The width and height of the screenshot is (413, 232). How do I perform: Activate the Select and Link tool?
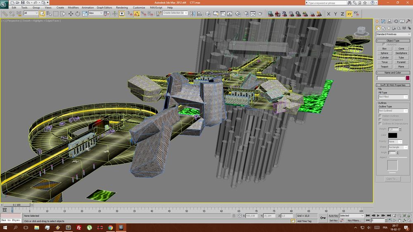point(5,14)
